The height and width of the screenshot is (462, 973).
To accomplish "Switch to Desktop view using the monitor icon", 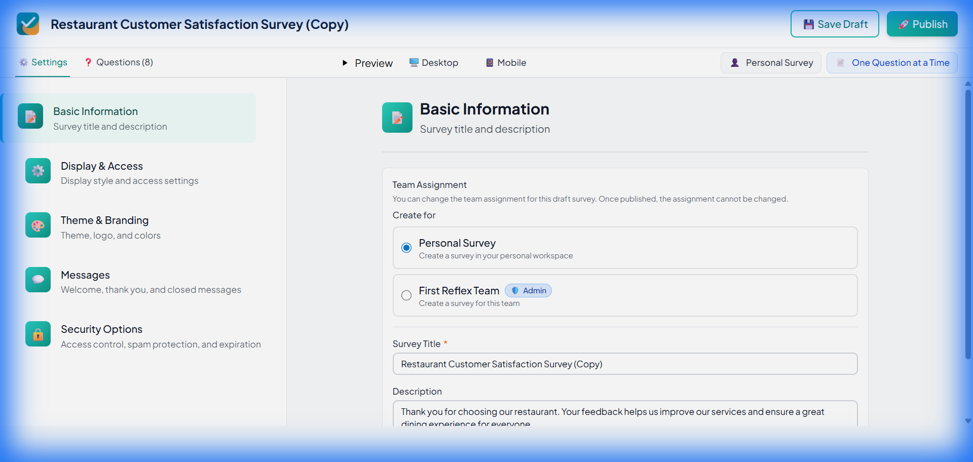I will 413,62.
